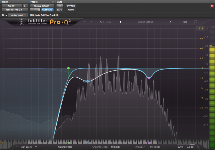Viewport: 215px width, 150px height.
Task: Click the green marker on piano strip
Action: pos(69,143)
